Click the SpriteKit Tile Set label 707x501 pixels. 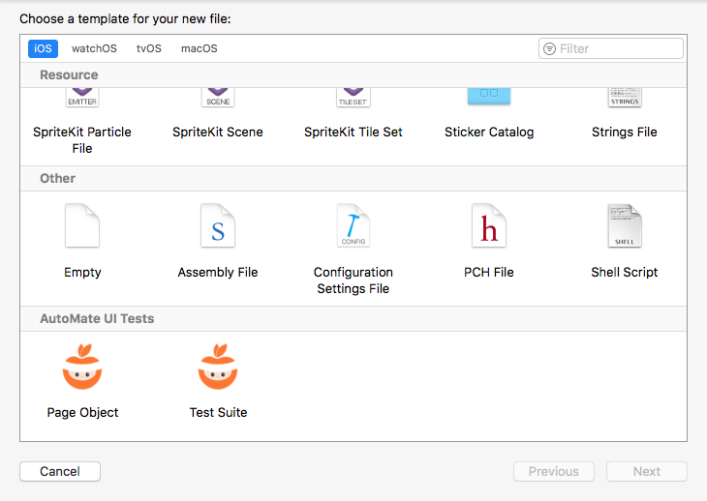pyautogui.click(x=353, y=132)
